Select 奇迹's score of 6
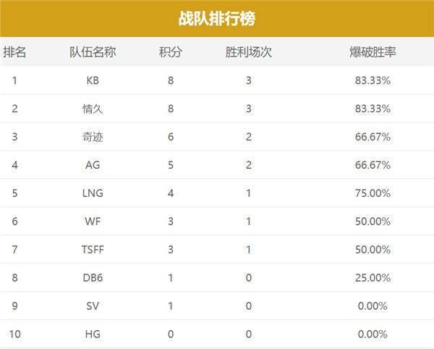 (171, 137)
